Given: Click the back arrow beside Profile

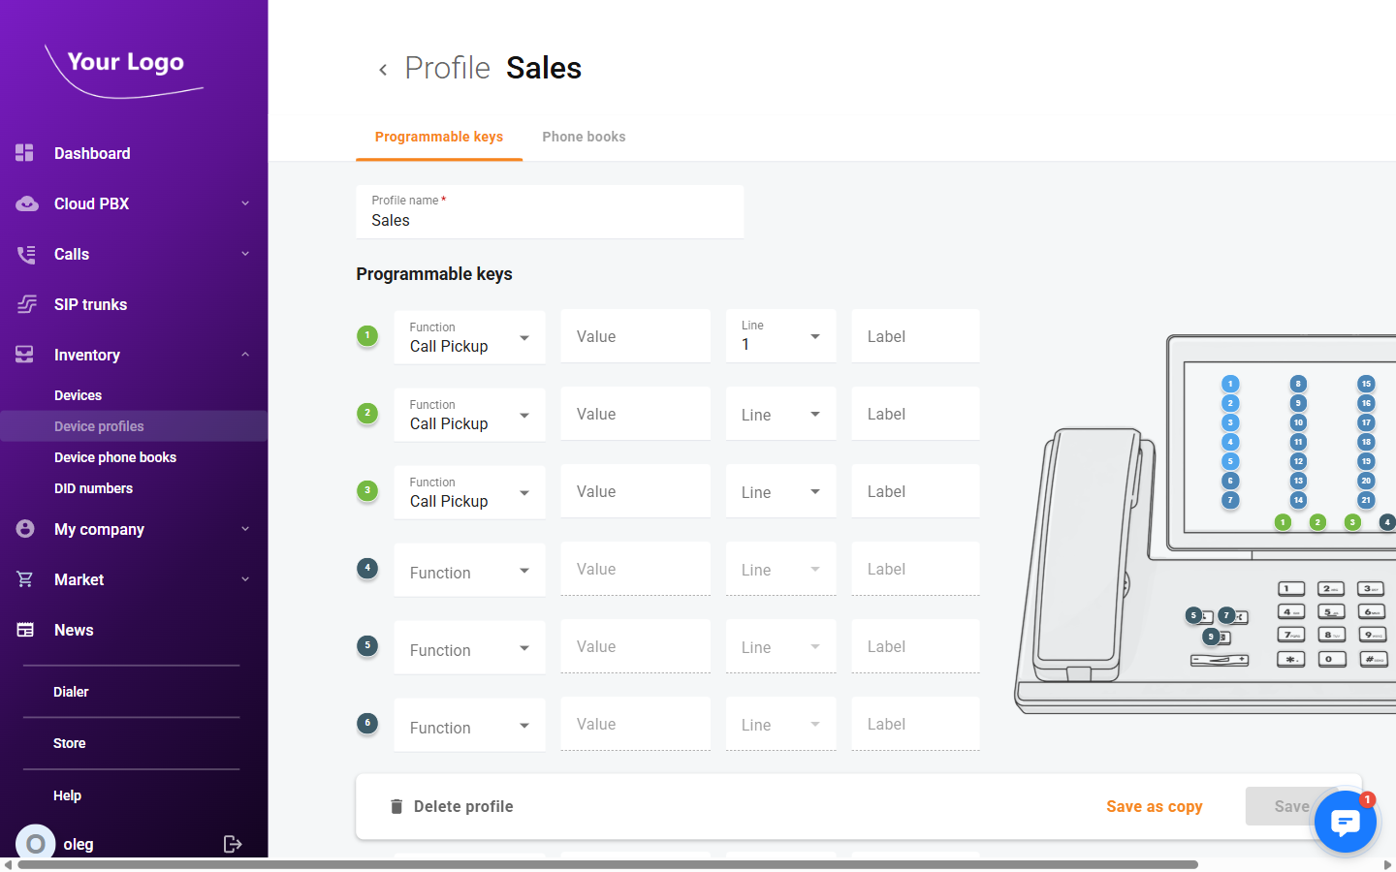Looking at the screenshot, I should pyautogui.click(x=383, y=70).
